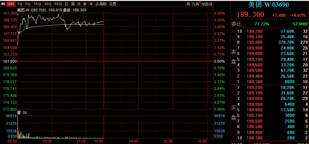The image size is (309, 144).
Task: Select buy level 9 price 188.400
Action: tap(255, 132)
